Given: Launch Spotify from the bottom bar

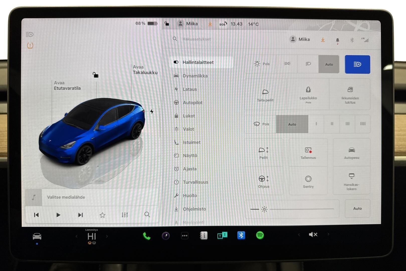Looking at the screenshot, I should coord(260,235).
